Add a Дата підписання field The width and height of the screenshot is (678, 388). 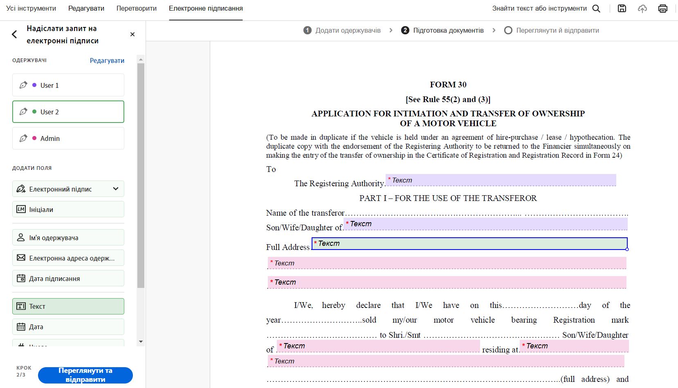(x=68, y=278)
